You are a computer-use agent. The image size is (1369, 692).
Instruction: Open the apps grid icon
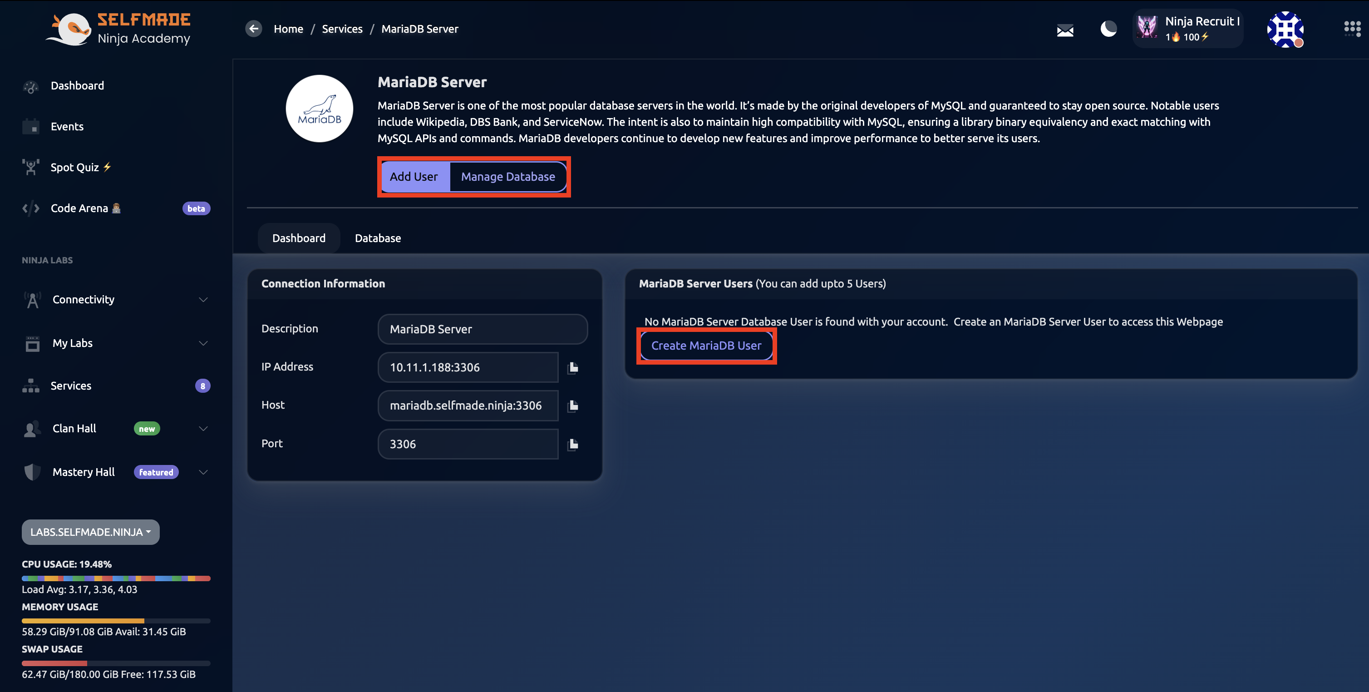click(1352, 29)
